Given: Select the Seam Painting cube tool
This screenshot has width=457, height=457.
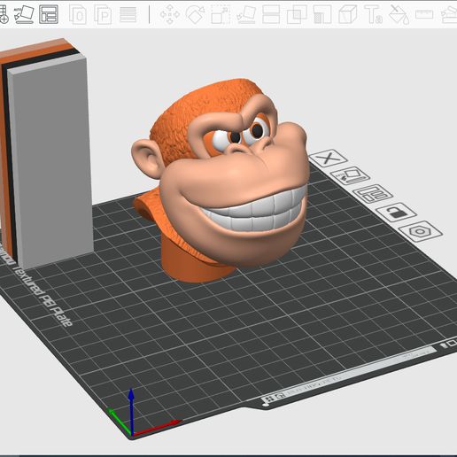Looking at the screenshot, I should (348, 14).
